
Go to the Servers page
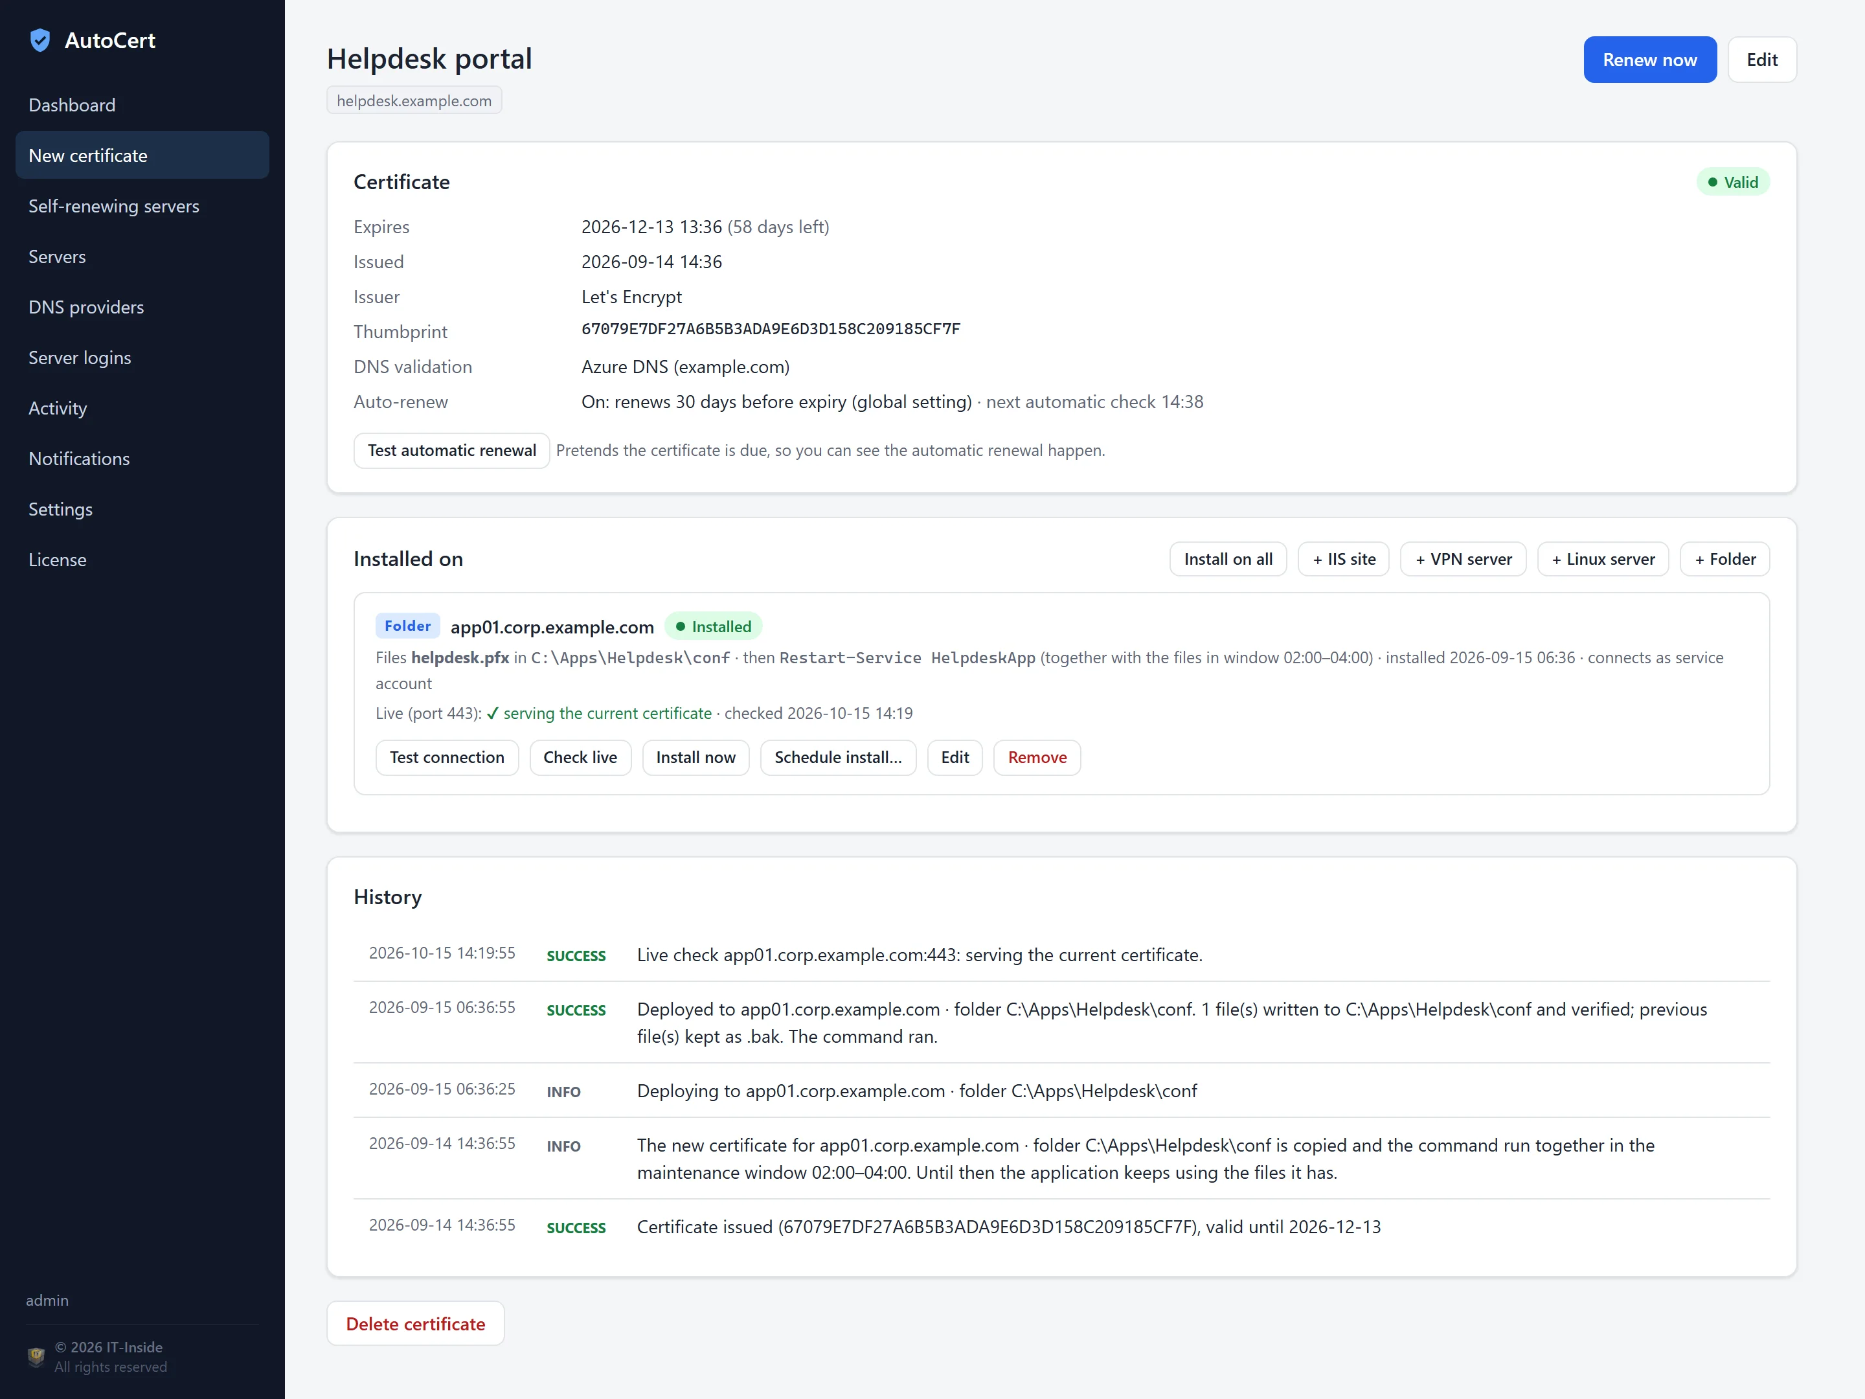click(142, 256)
